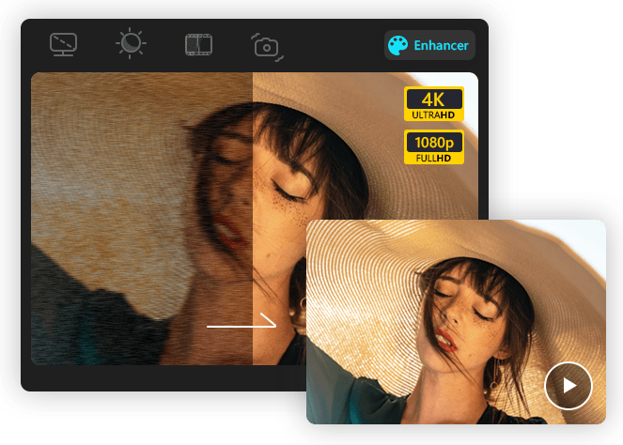Activate the camera stabilization icon
Viewport: 623px width, 445px height.
(267, 47)
